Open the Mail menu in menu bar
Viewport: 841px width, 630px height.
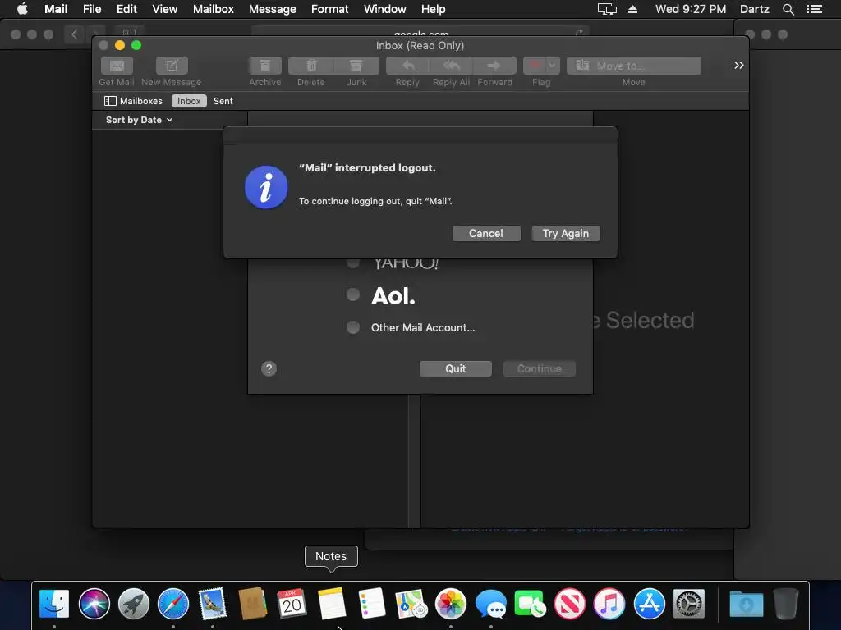coord(56,9)
